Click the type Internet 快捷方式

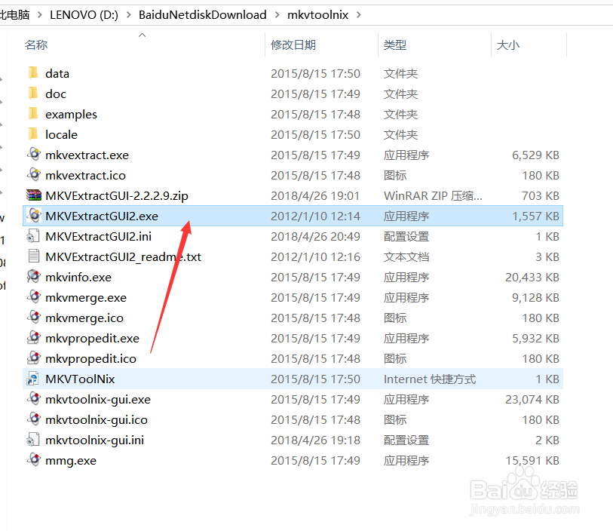[x=430, y=379]
